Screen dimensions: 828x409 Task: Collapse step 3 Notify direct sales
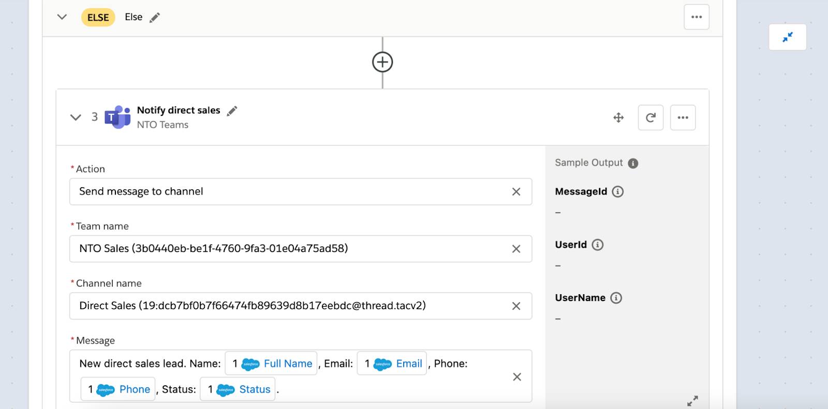[x=76, y=117]
